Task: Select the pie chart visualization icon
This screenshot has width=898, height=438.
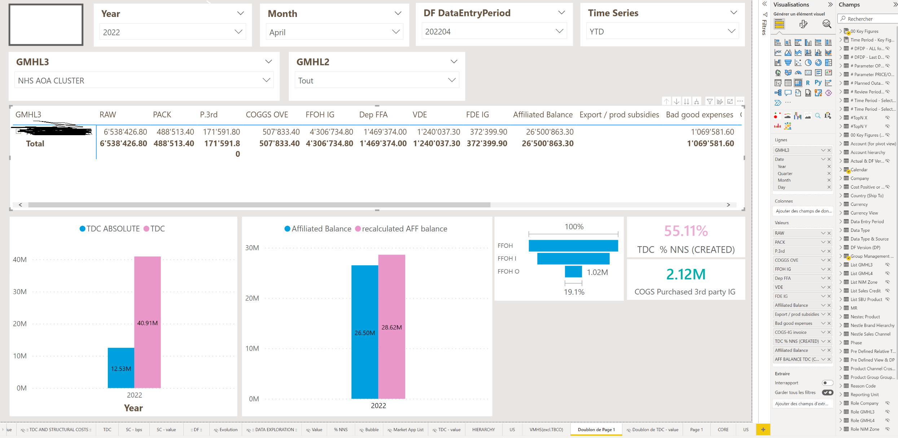Action: pos(808,63)
